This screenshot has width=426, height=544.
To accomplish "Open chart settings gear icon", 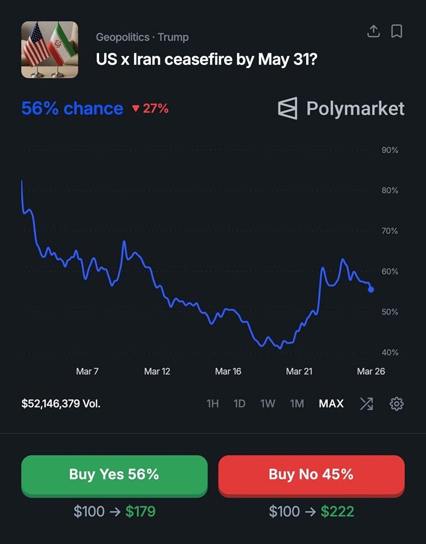I will [397, 404].
